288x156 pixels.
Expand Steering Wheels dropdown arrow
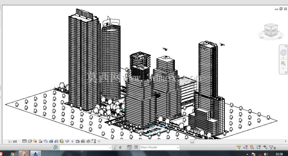point(283,58)
